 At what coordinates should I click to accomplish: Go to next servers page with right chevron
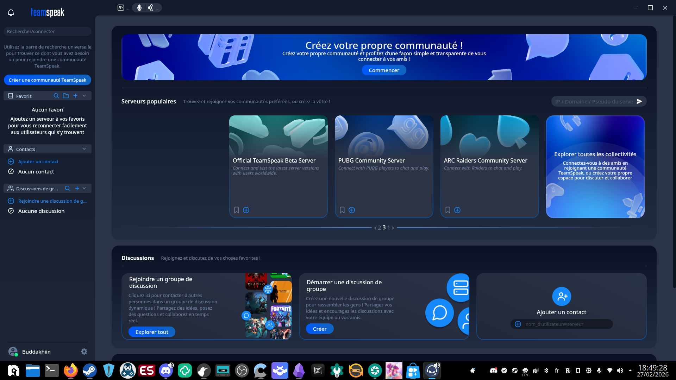click(393, 228)
